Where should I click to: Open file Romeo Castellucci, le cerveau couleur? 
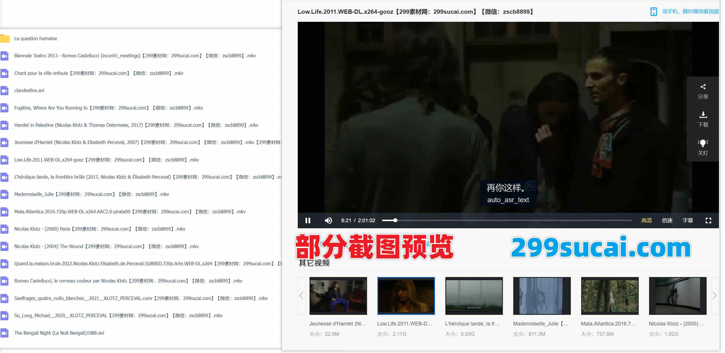coord(128,281)
